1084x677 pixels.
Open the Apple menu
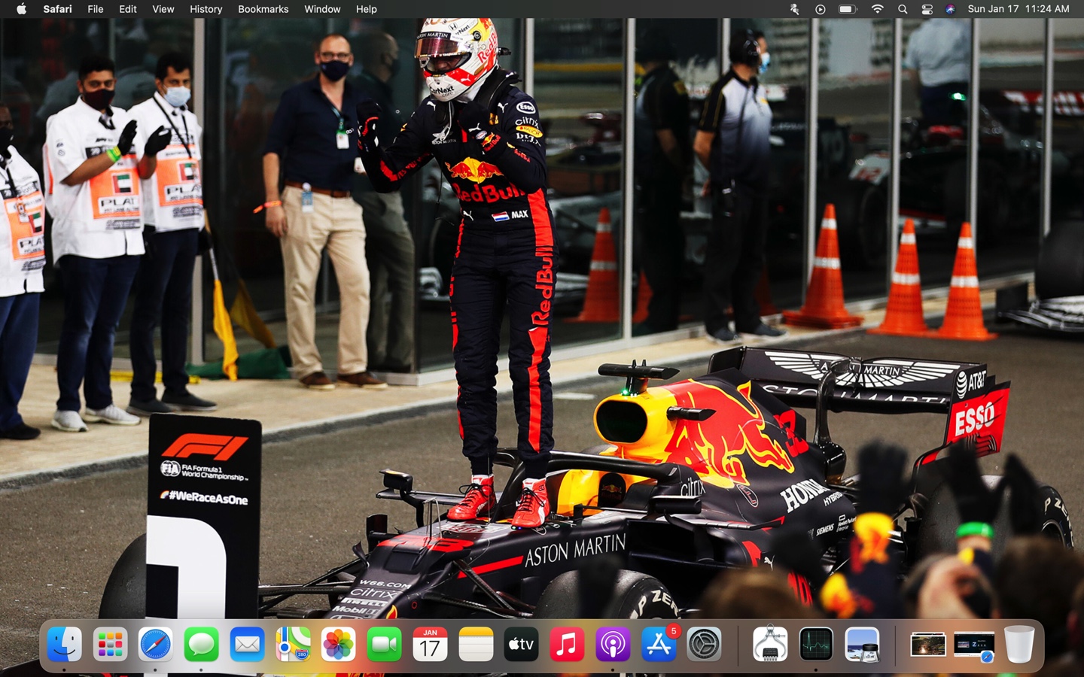[x=21, y=9]
